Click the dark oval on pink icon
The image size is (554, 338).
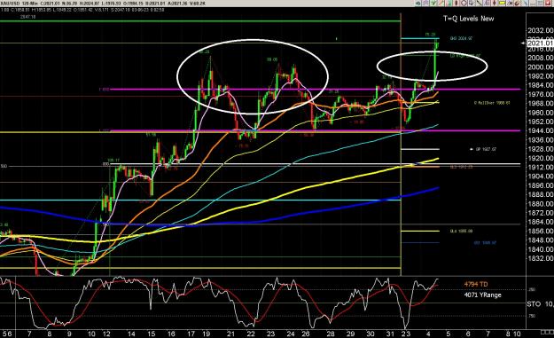456,4
